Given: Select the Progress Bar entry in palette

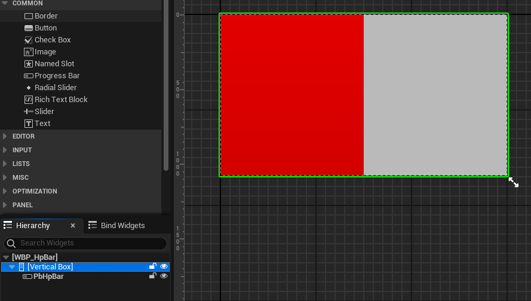Looking at the screenshot, I should (81, 76).
